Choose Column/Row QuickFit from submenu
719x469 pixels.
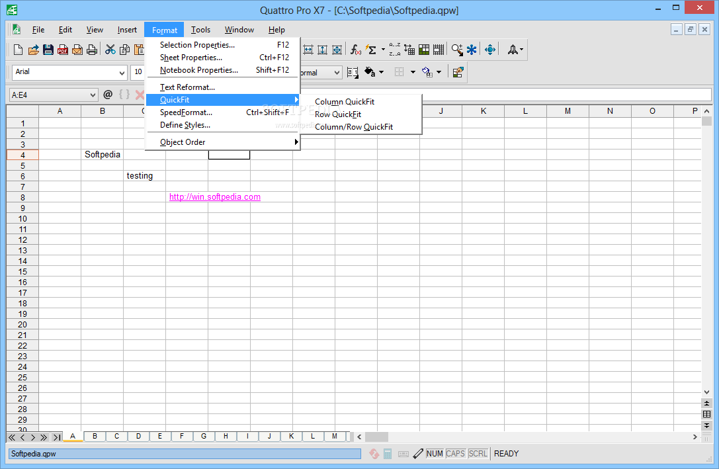point(361,127)
